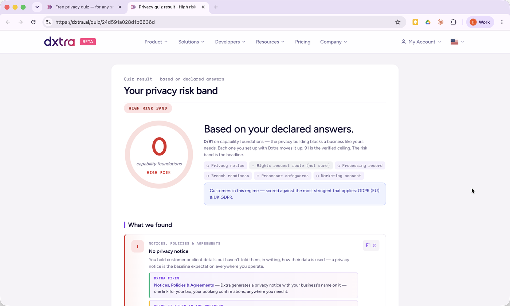Expand the Company menu
Viewport: 510px width, 306px height.
(x=334, y=42)
